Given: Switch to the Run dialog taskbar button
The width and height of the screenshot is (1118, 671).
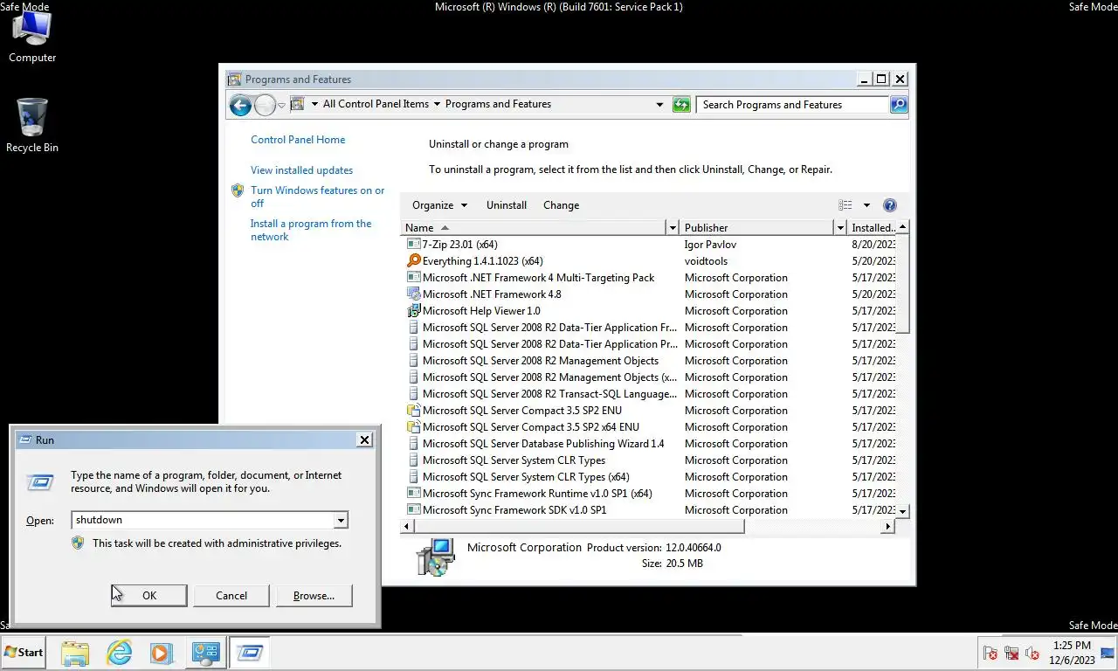Looking at the screenshot, I should (x=250, y=653).
